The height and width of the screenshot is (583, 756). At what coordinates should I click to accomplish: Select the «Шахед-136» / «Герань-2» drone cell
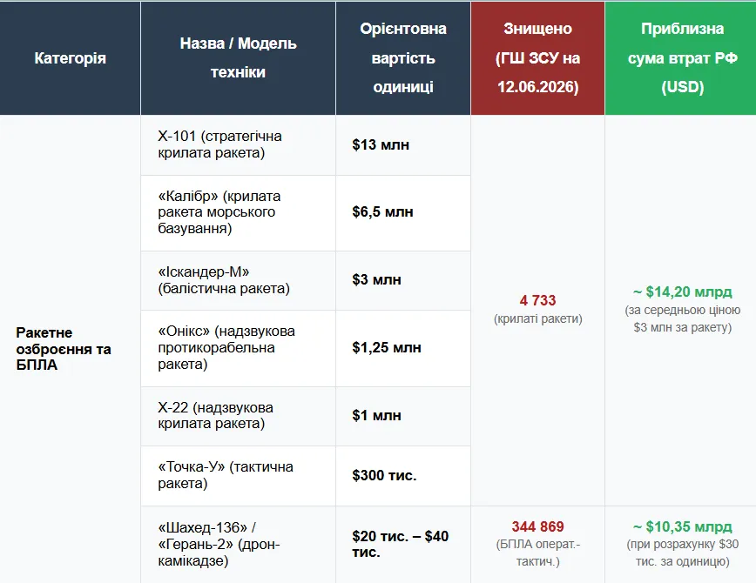click(238, 545)
